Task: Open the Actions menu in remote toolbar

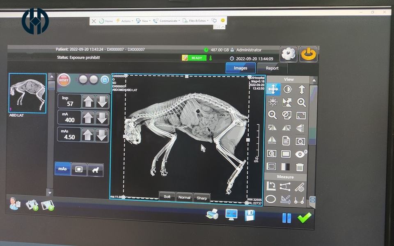Action: coord(125,21)
